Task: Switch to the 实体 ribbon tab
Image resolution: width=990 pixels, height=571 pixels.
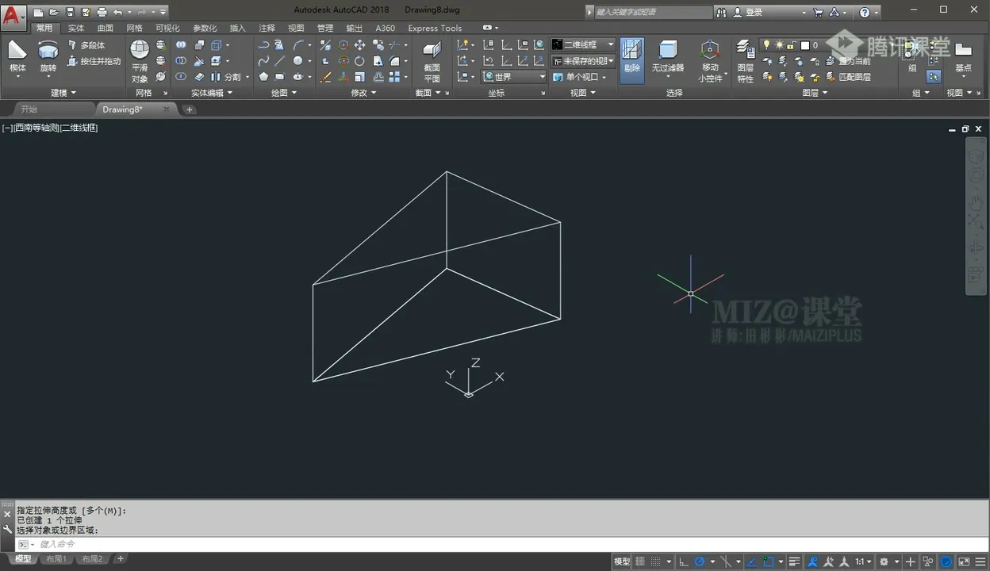Action: pyautogui.click(x=75, y=28)
